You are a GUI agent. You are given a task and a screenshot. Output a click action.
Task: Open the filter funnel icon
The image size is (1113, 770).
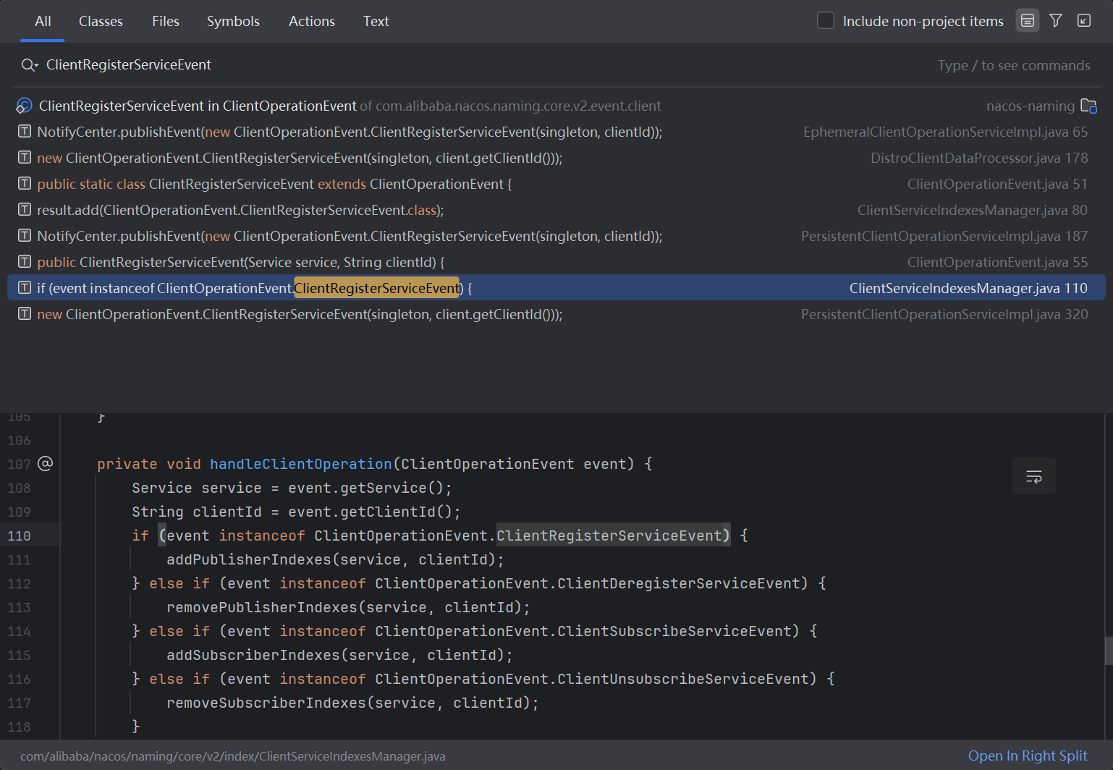1056,21
